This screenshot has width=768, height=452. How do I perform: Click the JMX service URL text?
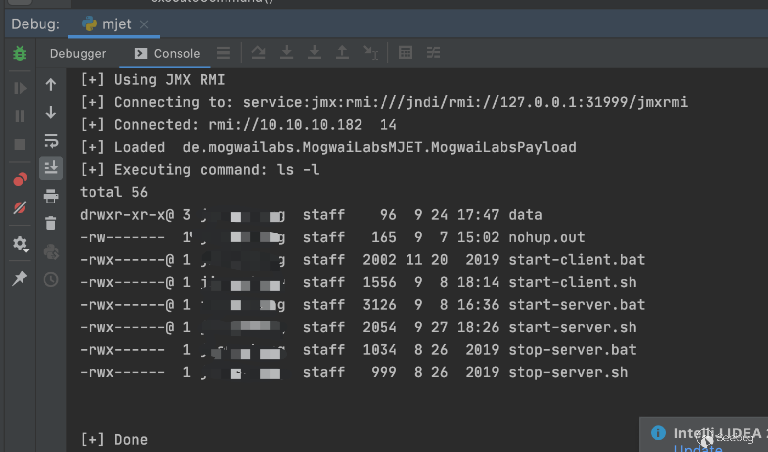tap(465, 102)
